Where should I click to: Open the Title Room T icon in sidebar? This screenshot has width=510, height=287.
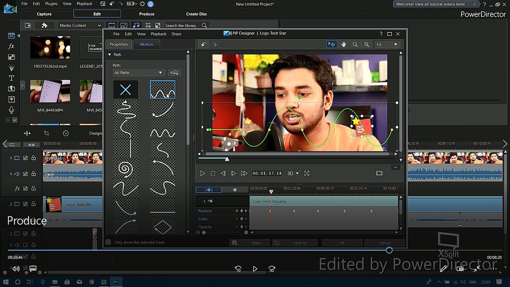pyautogui.click(x=11, y=78)
